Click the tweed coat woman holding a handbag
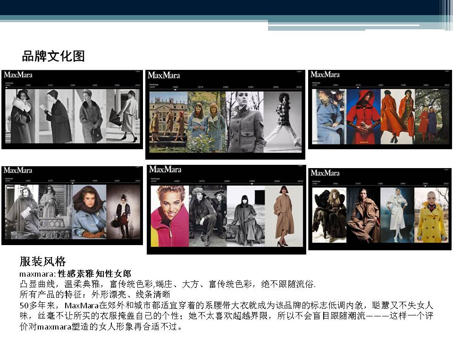The height and width of the screenshot is (340, 453). [90, 116]
